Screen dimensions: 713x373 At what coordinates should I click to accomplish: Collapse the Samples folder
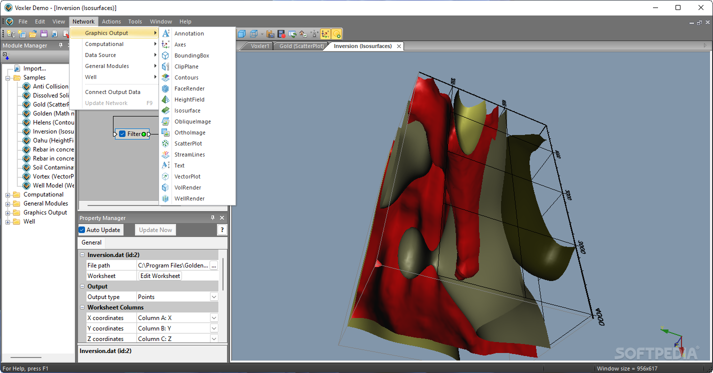coord(8,77)
